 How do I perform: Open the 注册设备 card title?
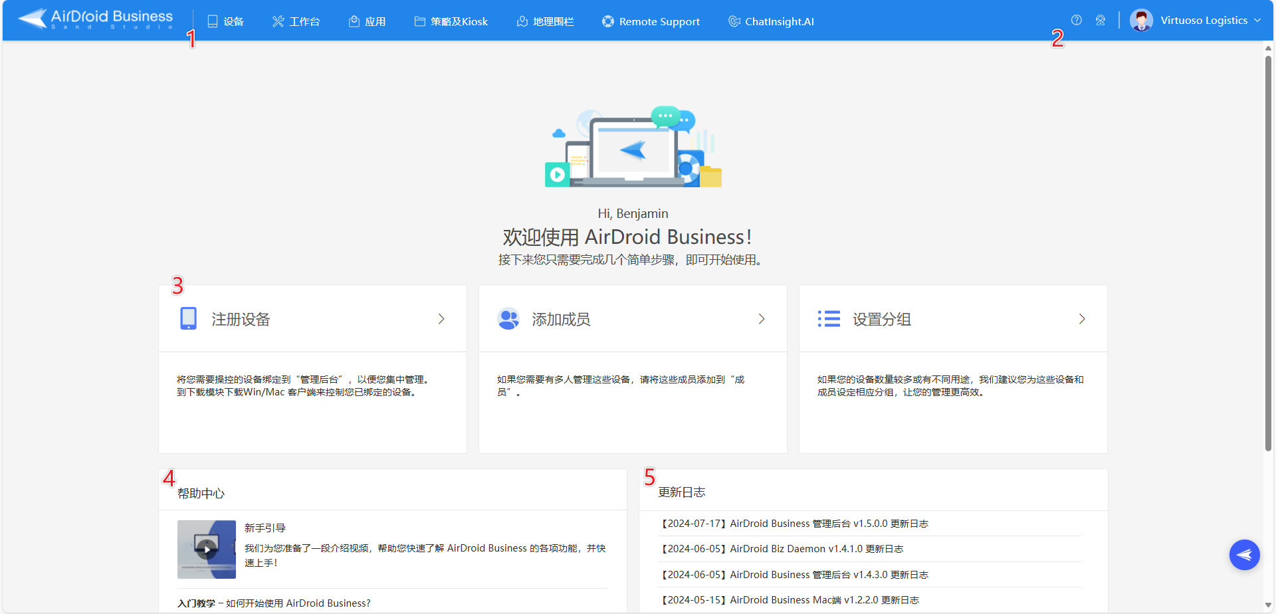point(241,320)
